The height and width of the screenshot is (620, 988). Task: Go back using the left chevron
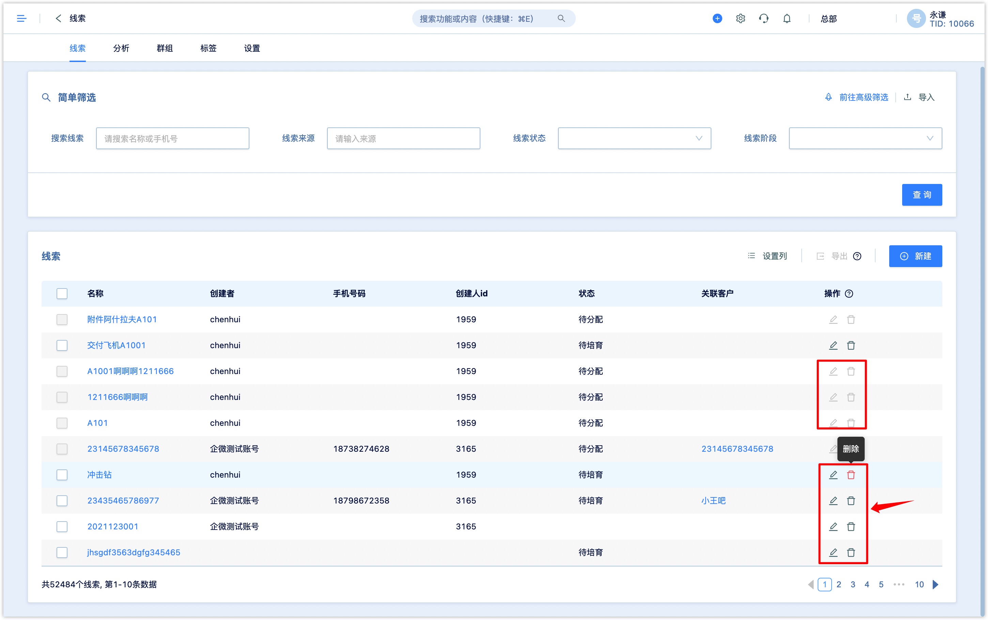pyautogui.click(x=58, y=18)
